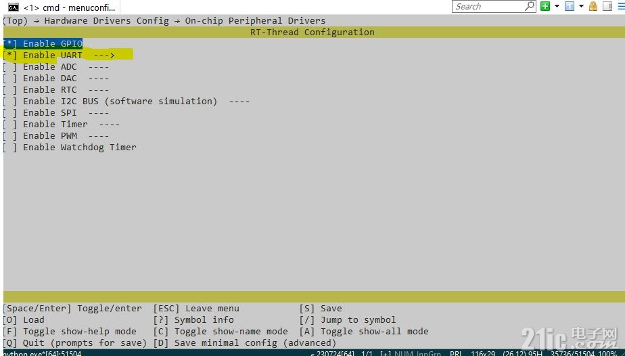Click On-chip Peripheral Drivers breadcrumb

(x=255, y=21)
